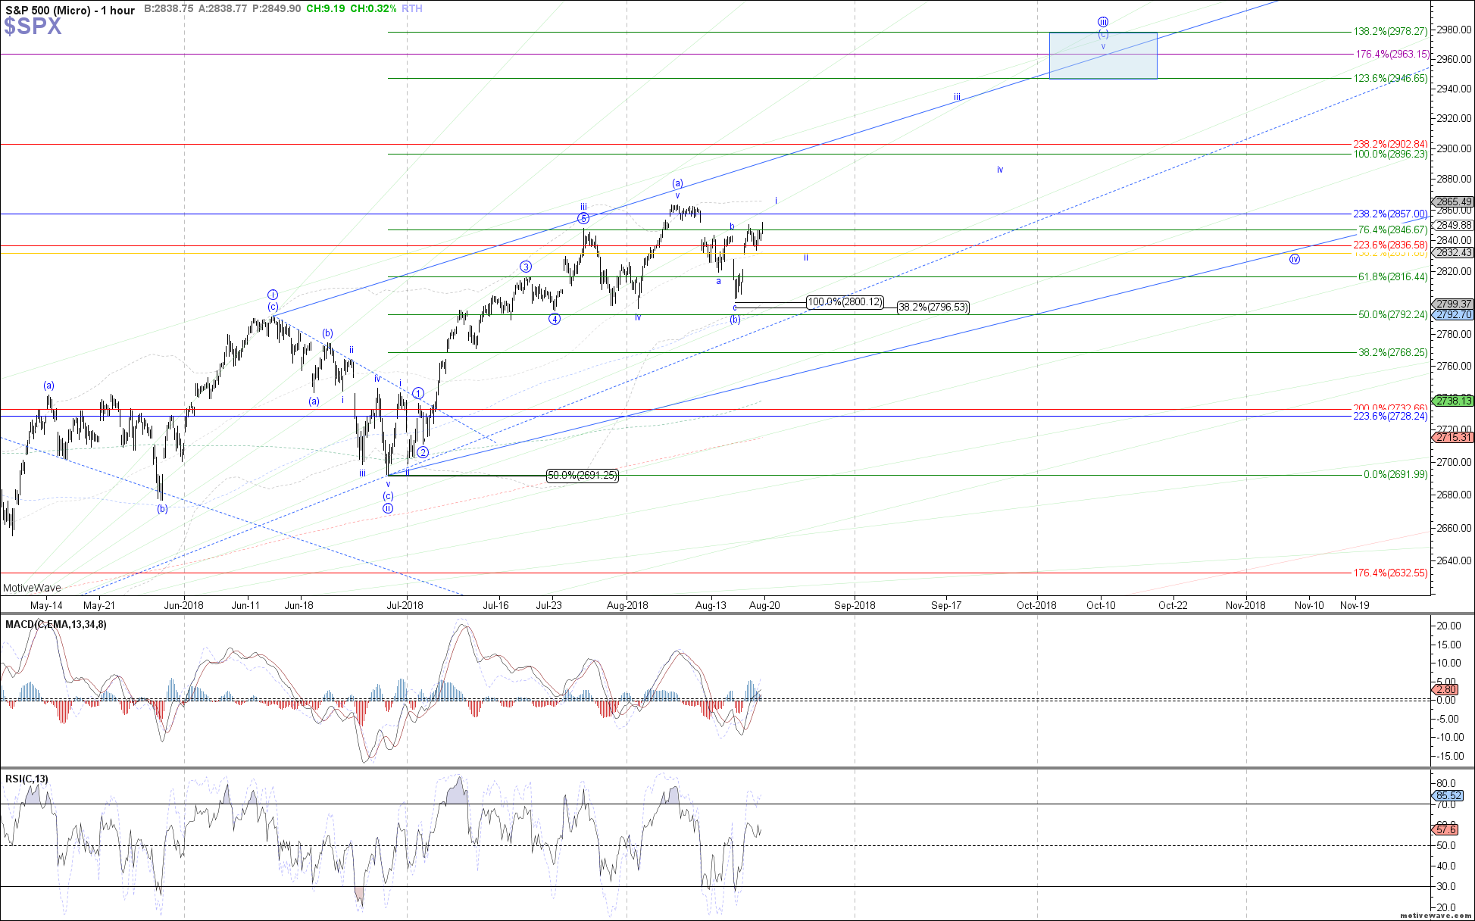Select the circled iv projection label near 2832
The image size is (1475, 921).
[x=1295, y=259]
